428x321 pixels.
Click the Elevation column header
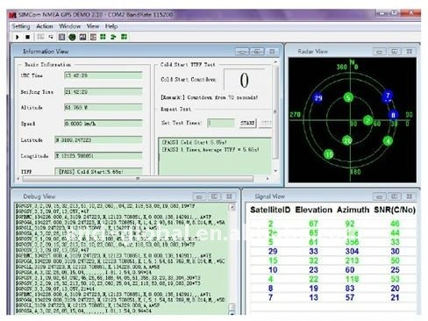pos(313,210)
